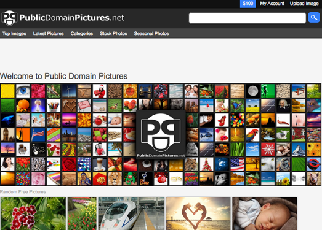Go to Upload Image
This screenshot has width=322, height=230.
(304, 4)
